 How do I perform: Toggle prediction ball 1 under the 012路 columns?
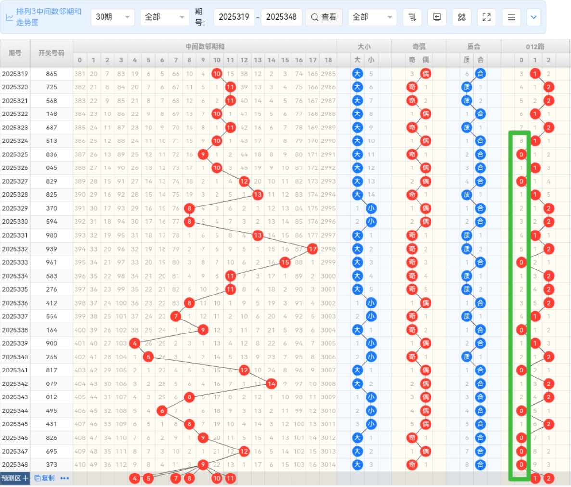(x=535, y=478)
